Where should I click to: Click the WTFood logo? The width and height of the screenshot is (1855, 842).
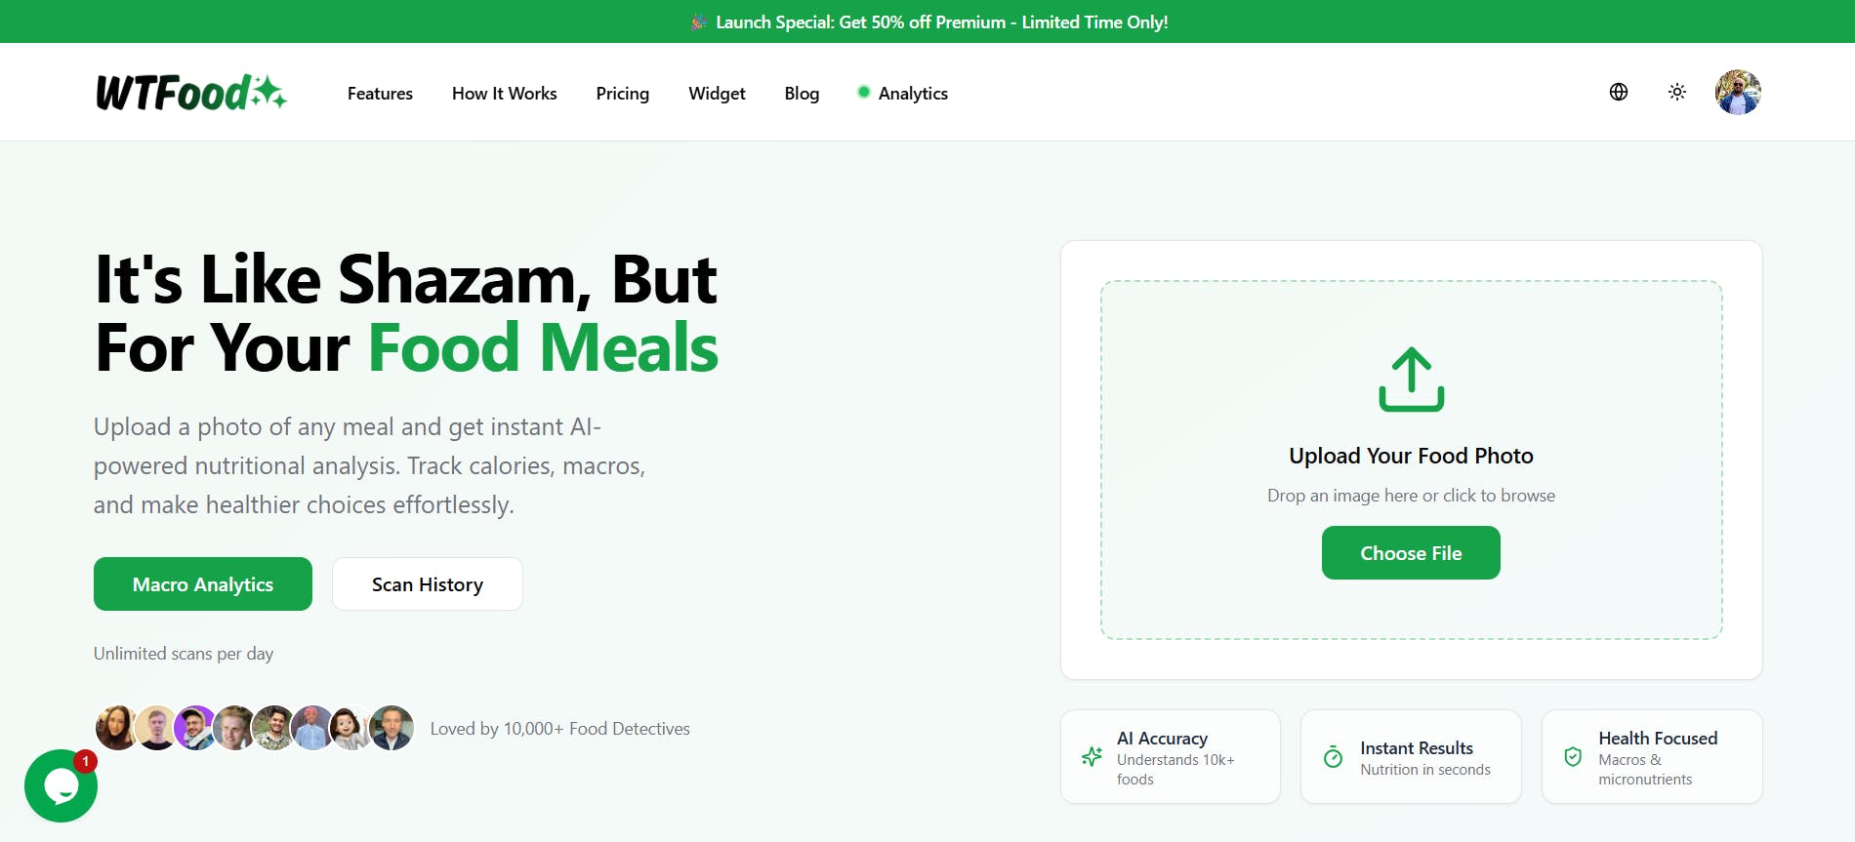tap(191, 93)
